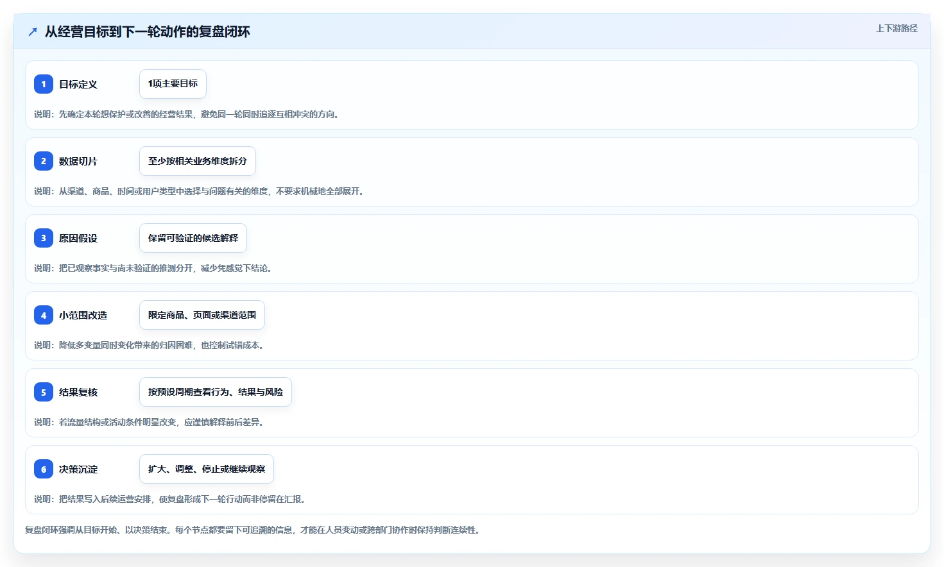944x567 pixels.
Task: Click the 限定商品、页面或渠道范围 chip
Action: 202,315
